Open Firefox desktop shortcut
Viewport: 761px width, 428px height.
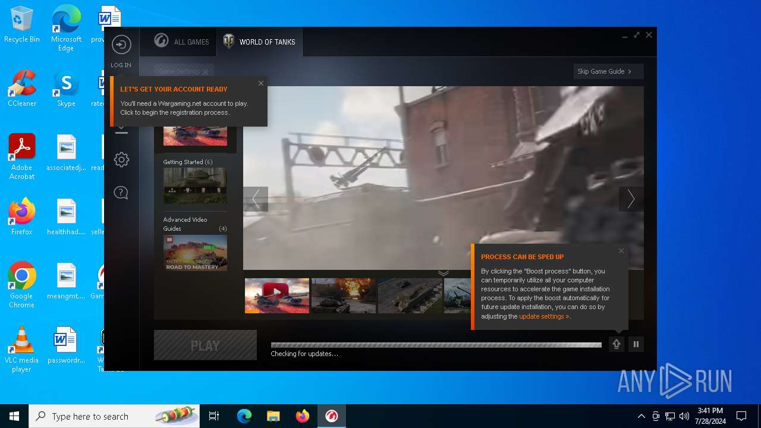[x=22, y=216]
